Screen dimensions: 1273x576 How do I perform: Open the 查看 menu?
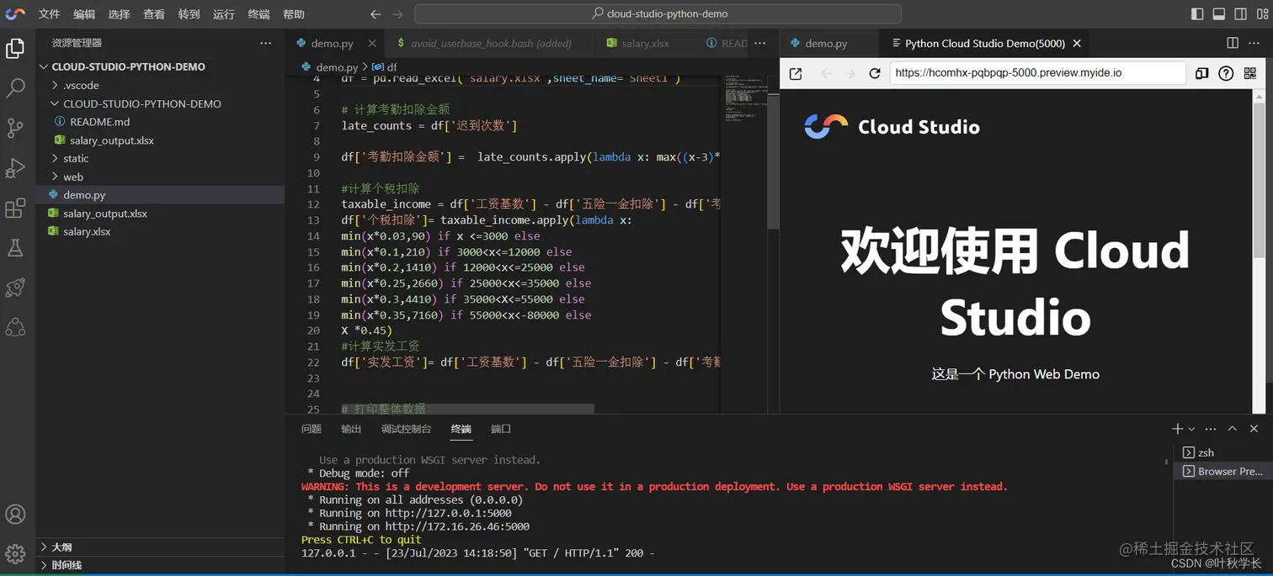point(154,14)
